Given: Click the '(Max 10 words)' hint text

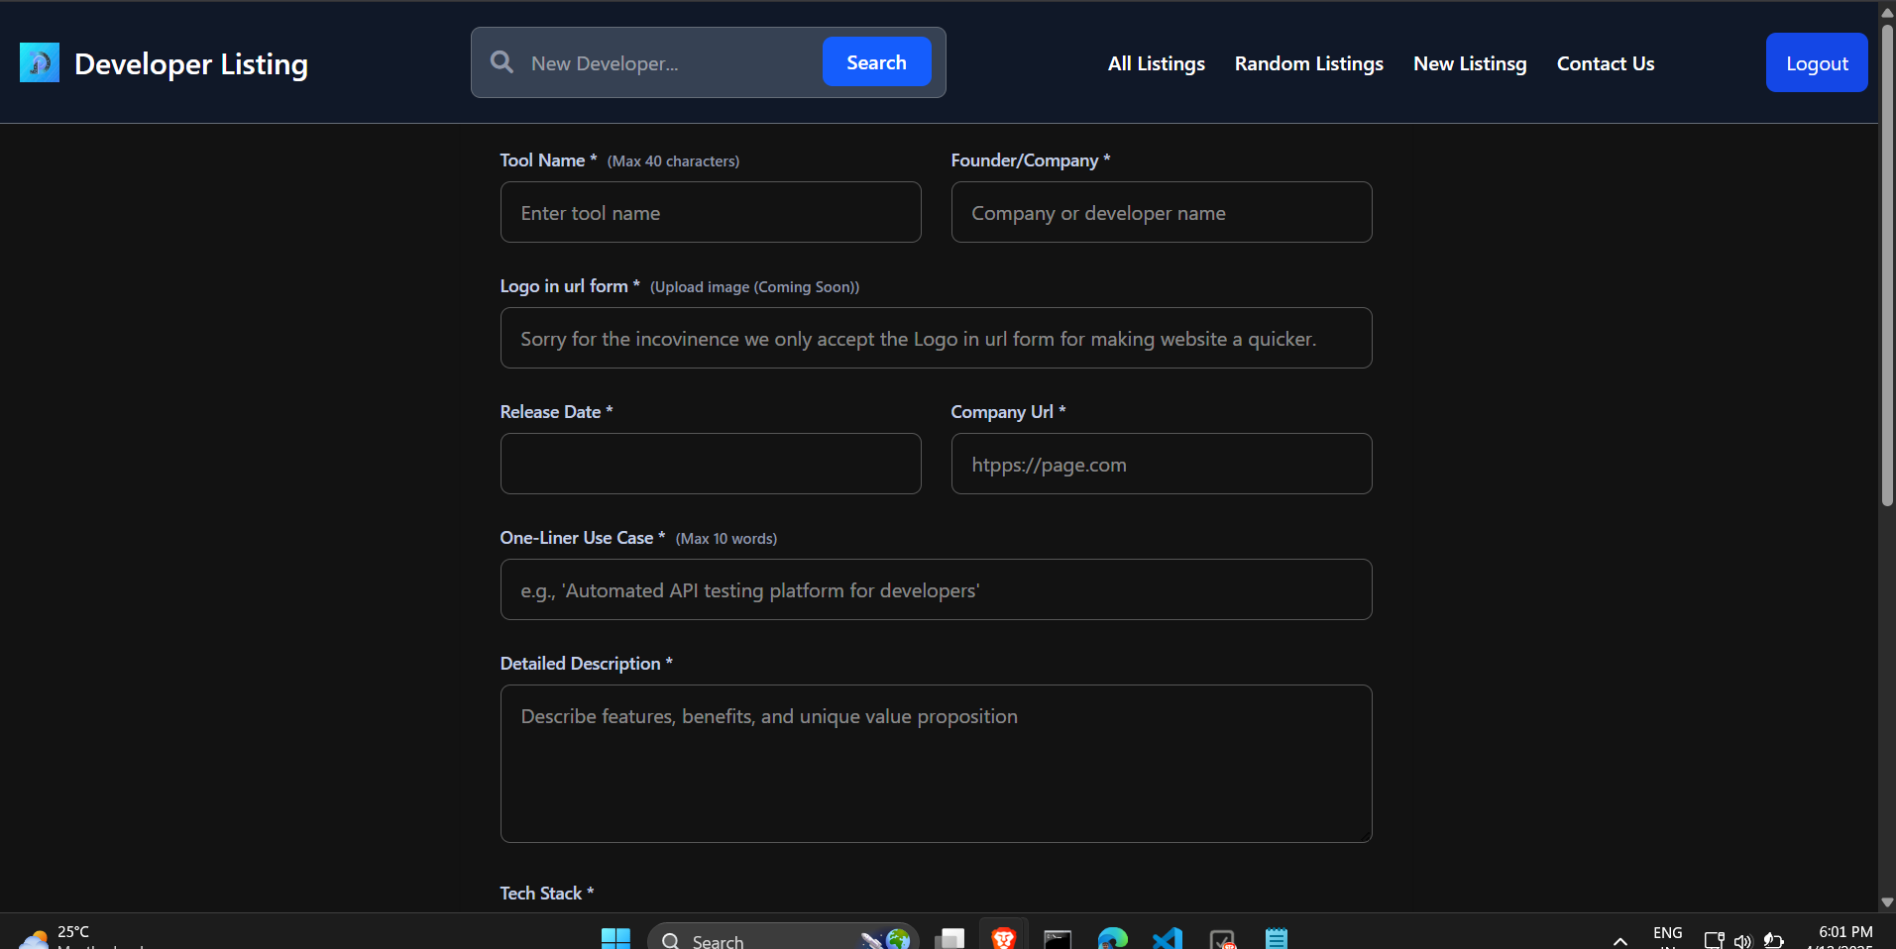Looking at the screenshot, I should pos(726,539).
